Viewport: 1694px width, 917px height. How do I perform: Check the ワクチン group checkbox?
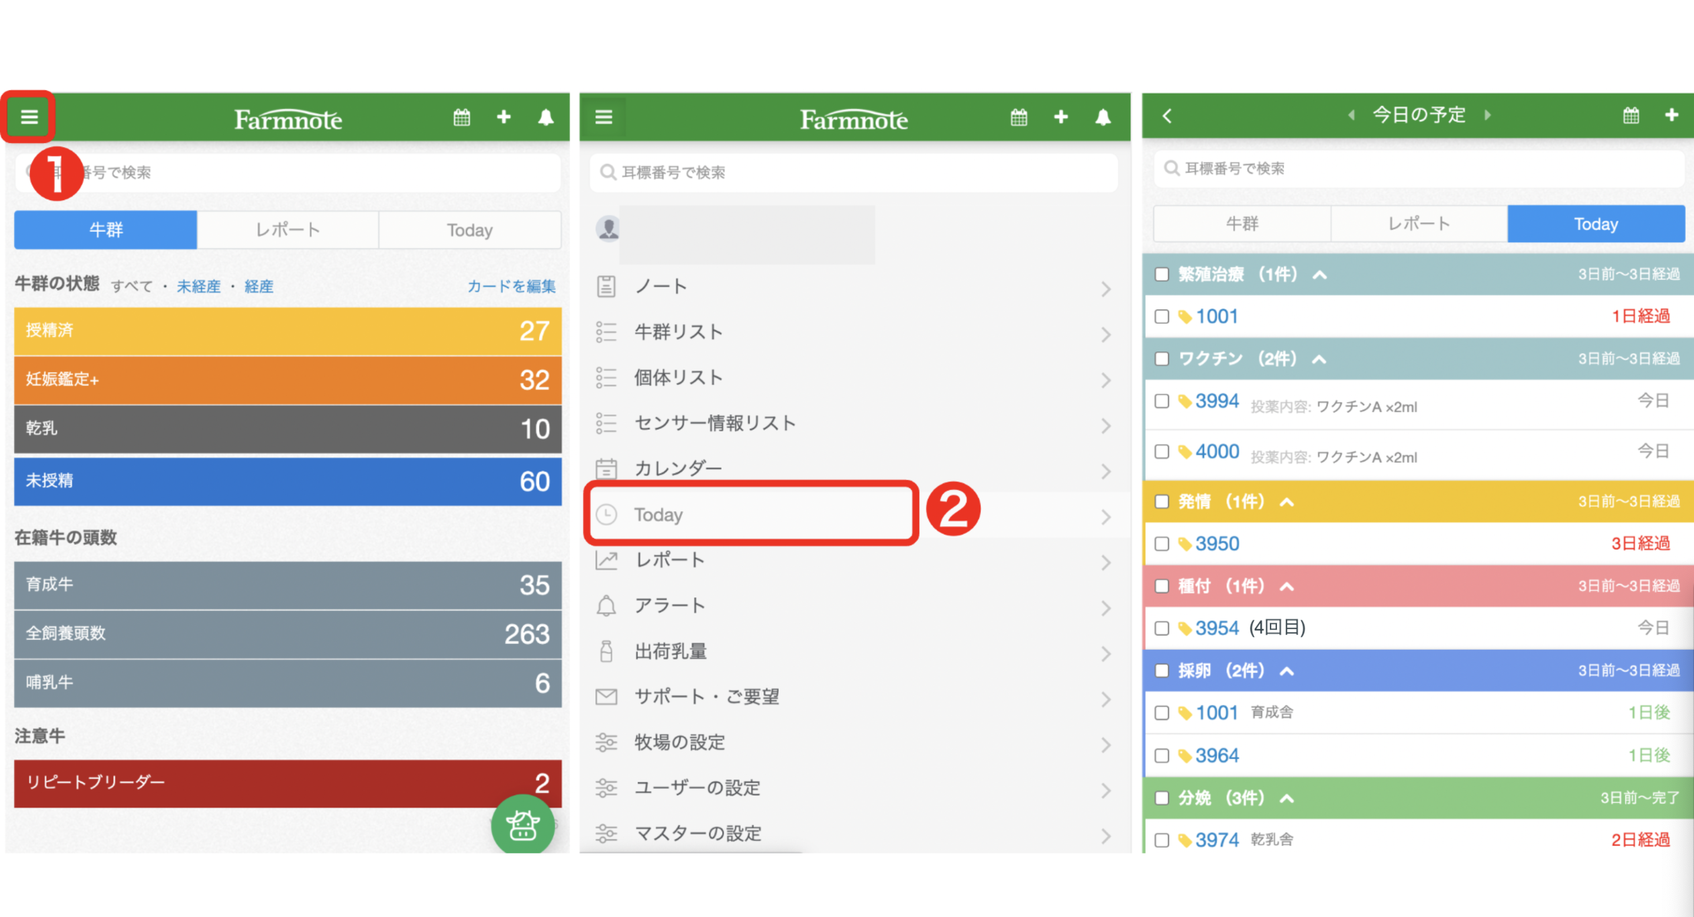point(1162,359)
